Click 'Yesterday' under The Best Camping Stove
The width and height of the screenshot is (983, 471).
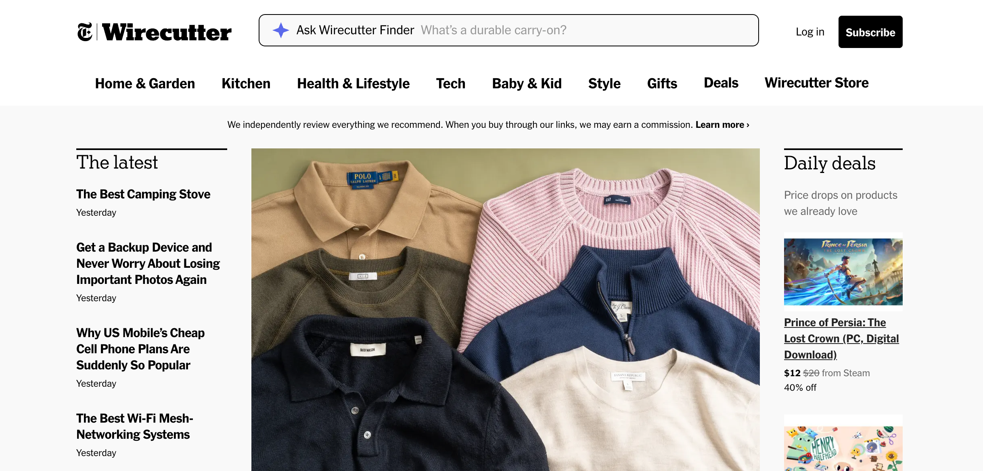point(96,213)
